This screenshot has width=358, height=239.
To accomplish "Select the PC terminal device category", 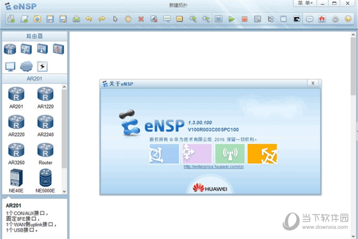I will 10,67.
